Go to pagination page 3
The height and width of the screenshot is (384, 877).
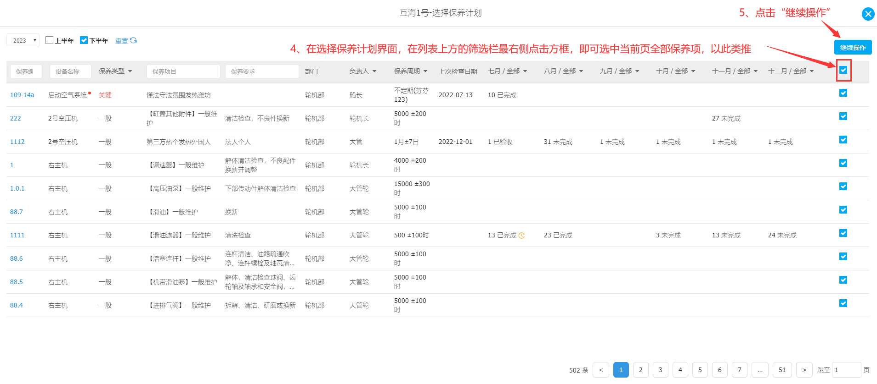(660, 370)
